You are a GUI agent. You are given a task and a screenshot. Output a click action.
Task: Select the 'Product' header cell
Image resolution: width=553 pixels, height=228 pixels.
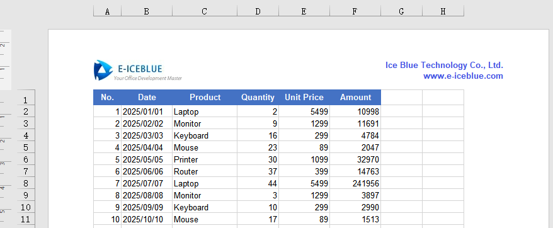coord(205,98)
